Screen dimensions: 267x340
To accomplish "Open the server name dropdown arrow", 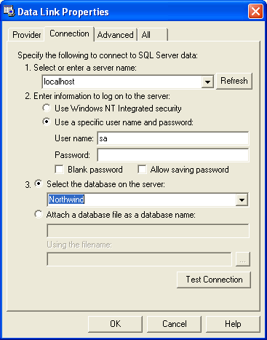I will (x=207, y=82).
